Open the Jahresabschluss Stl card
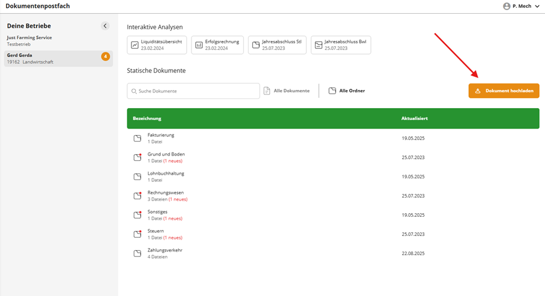This screenshot has height=296, width=545. pyautogui.click(x=277, y=45)
